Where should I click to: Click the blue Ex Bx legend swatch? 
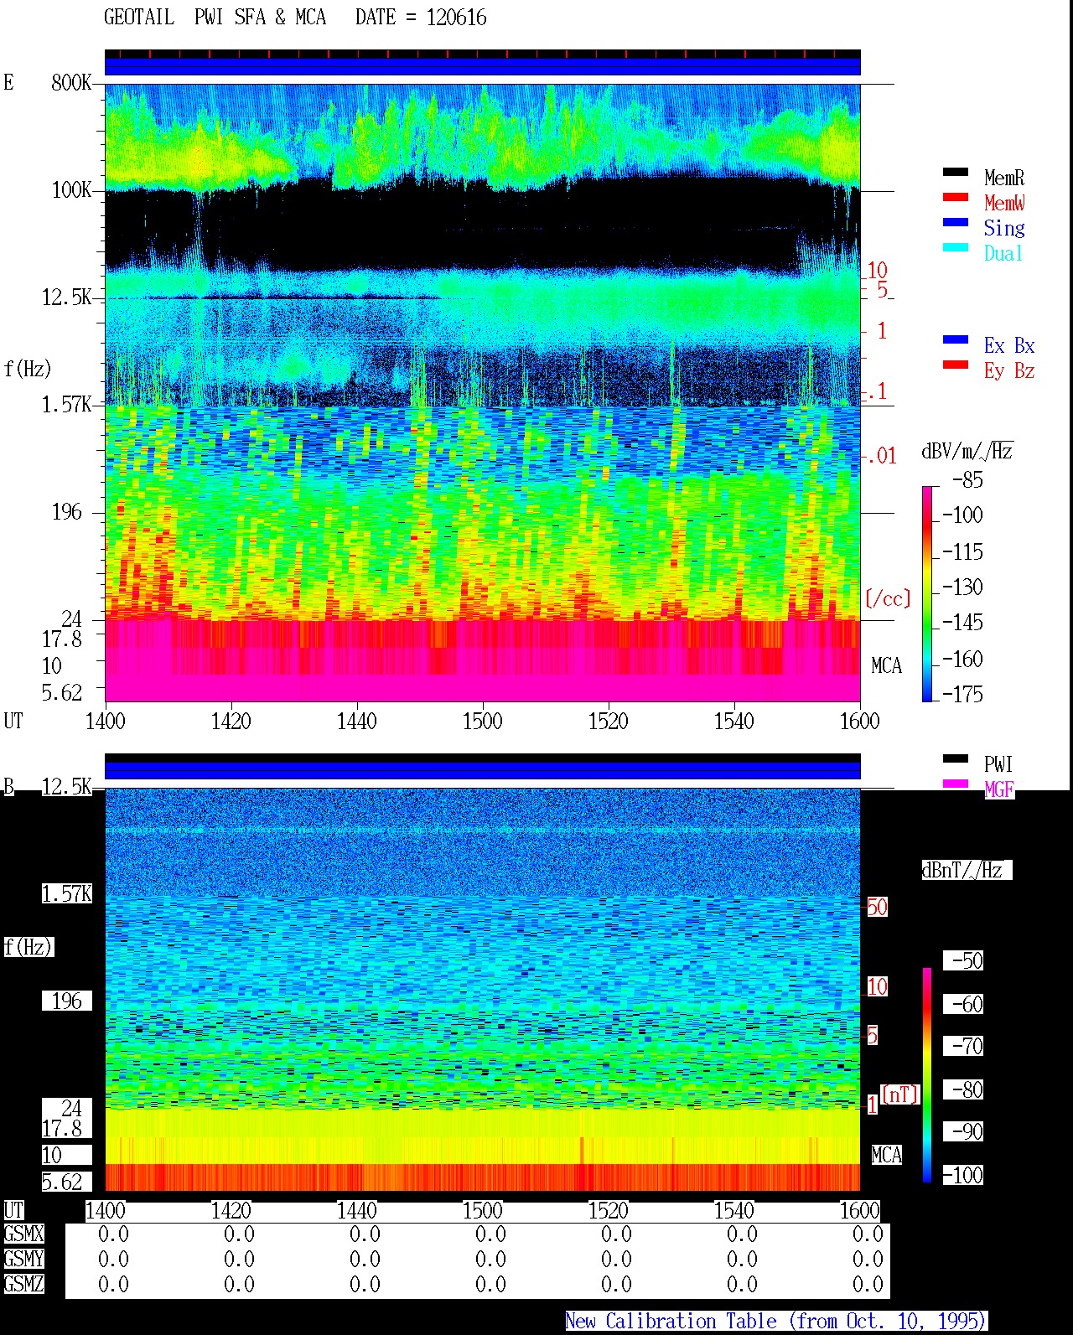pos(956,340)
